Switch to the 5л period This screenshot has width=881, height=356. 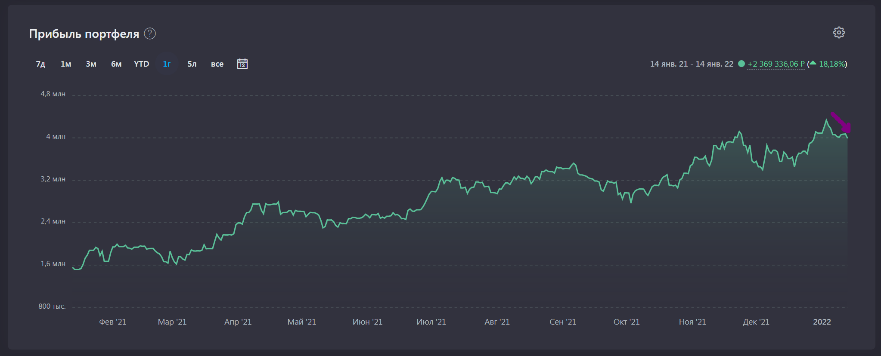[192, 64]
